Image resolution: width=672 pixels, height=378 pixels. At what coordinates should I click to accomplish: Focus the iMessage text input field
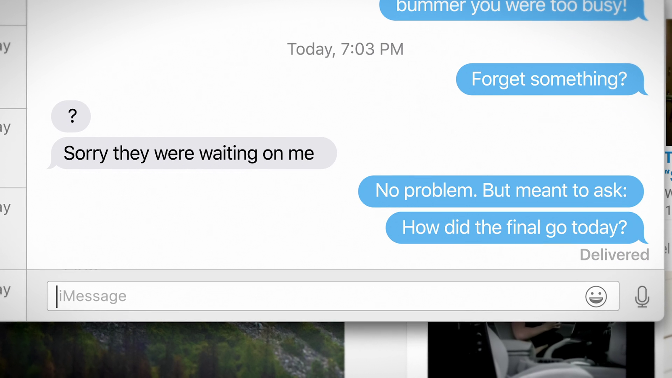click(333, 296)
